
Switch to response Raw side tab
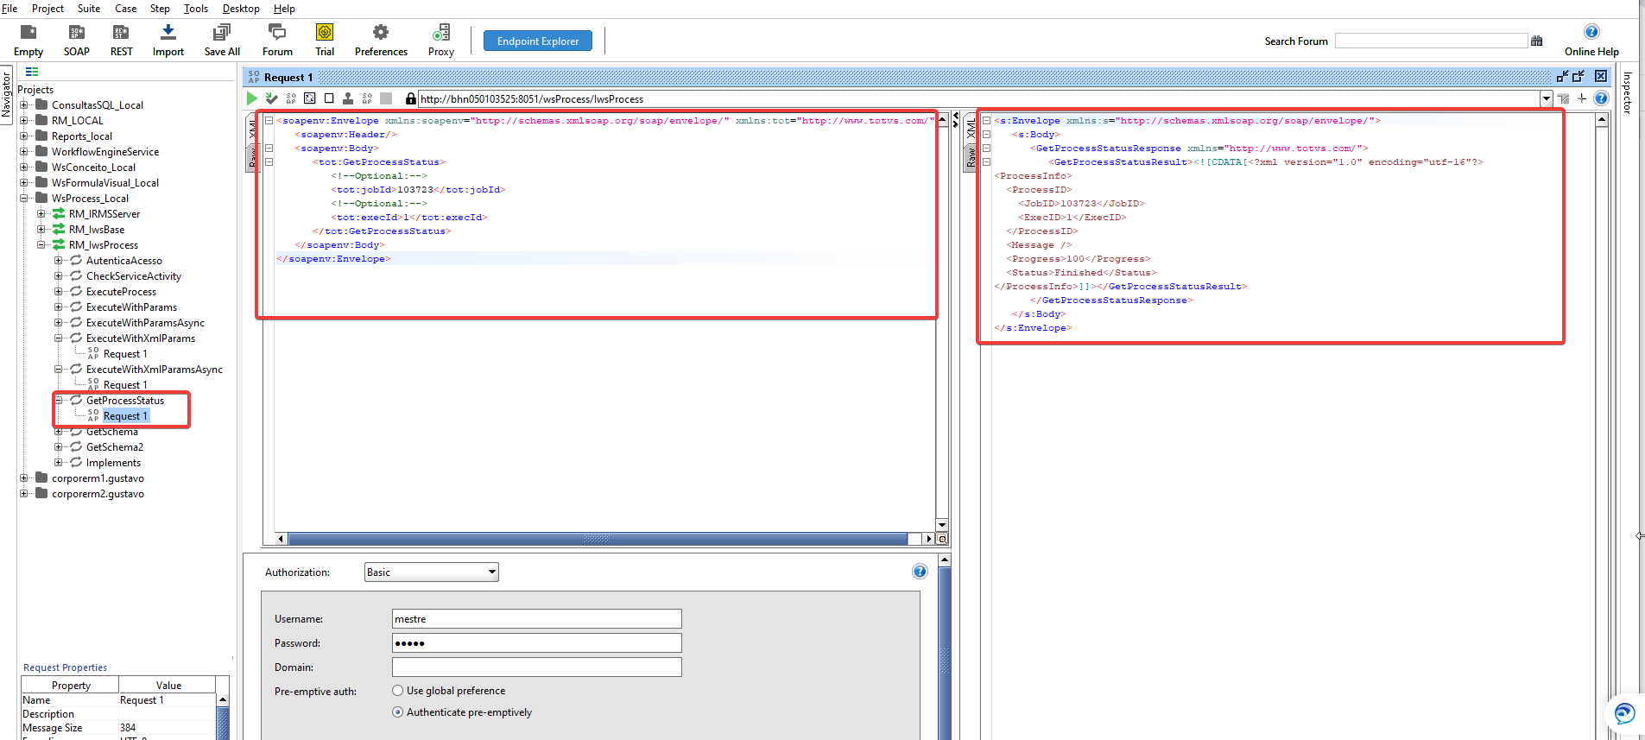click(x=971, y=156)
